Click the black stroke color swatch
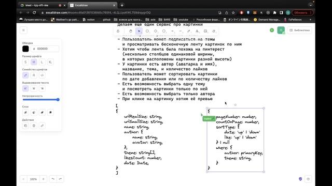The width and height of the screenshot is (332, 186). pyautogui.click(x=25, y=49)
